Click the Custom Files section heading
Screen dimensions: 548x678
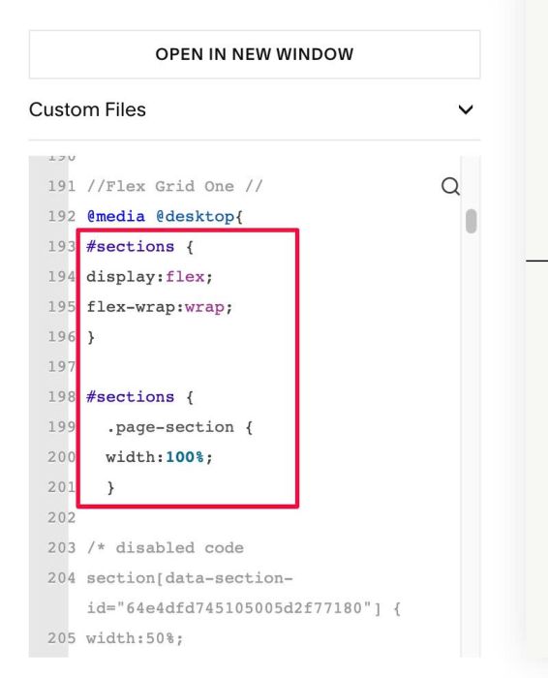[87, 109]
